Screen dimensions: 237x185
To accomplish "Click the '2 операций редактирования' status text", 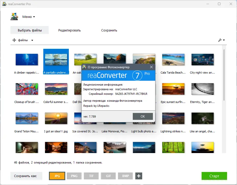I will [x=51, y=163].
